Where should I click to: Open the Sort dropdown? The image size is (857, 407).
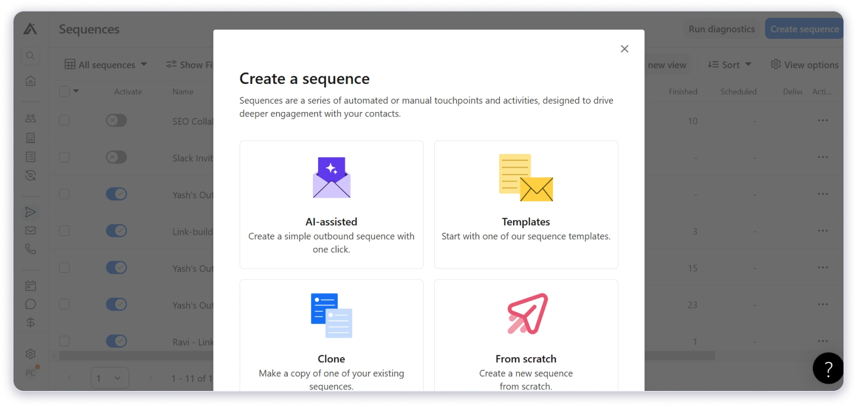point(730,65)
